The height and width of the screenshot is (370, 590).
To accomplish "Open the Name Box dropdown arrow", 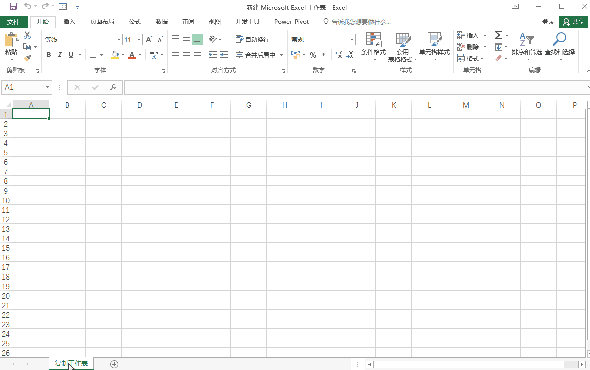I will tap(47, 87).
